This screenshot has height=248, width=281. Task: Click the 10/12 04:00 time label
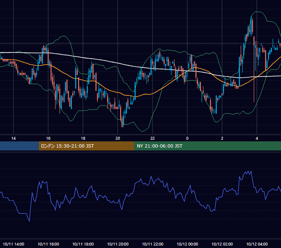[x=257, y=244]
